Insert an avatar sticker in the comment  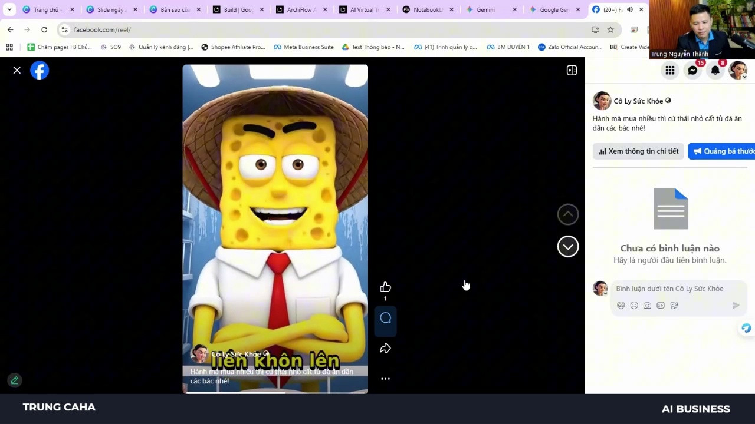[621, 306]
